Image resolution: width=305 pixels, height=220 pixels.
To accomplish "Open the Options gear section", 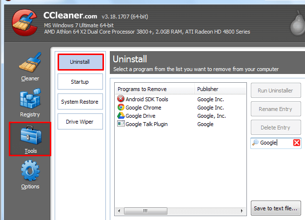I will point(30,175).
